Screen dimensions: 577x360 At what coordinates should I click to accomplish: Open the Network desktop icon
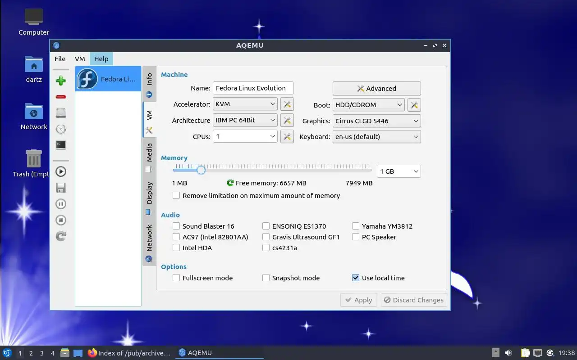point(34,117)
